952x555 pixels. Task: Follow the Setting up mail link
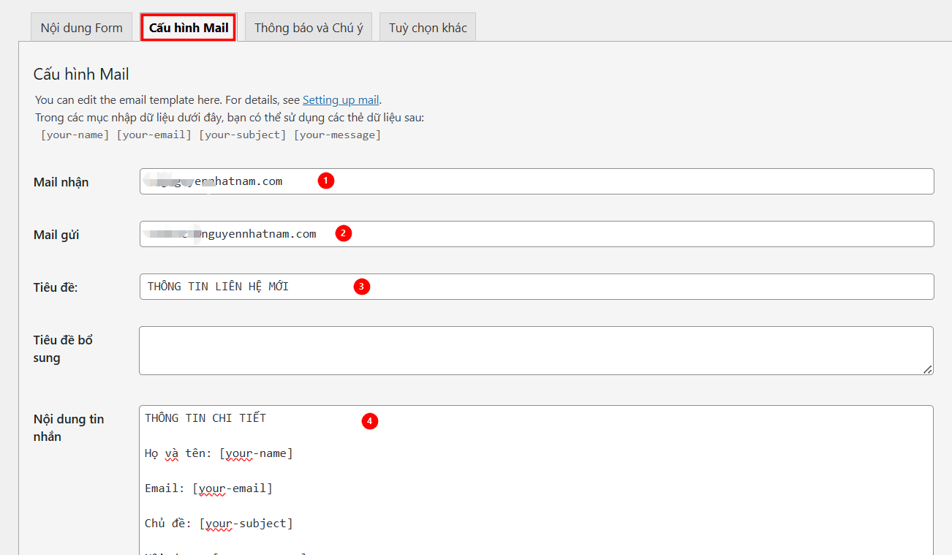pyautogui.click(x=341, y=100)
